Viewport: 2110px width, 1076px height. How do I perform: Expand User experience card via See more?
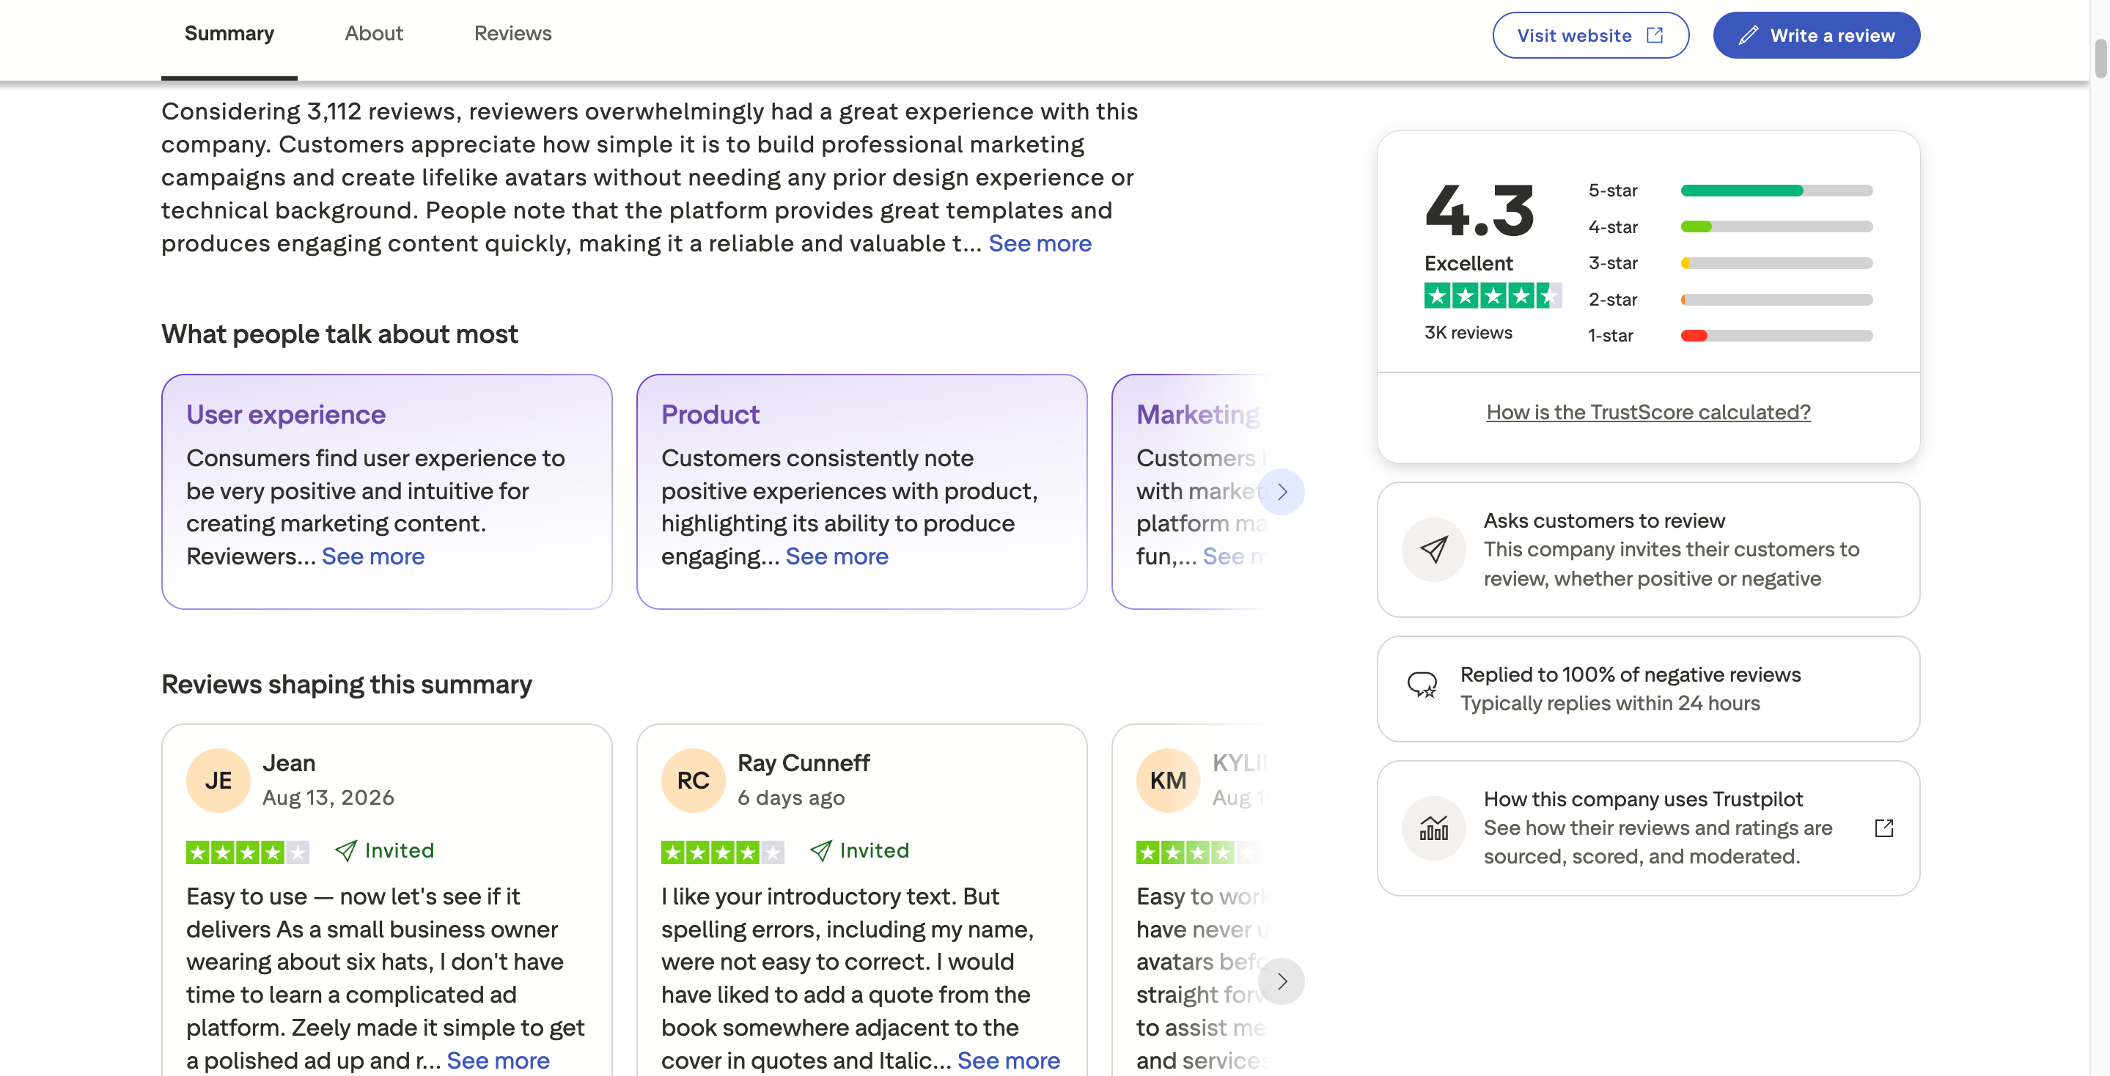[x=372, y=556]
